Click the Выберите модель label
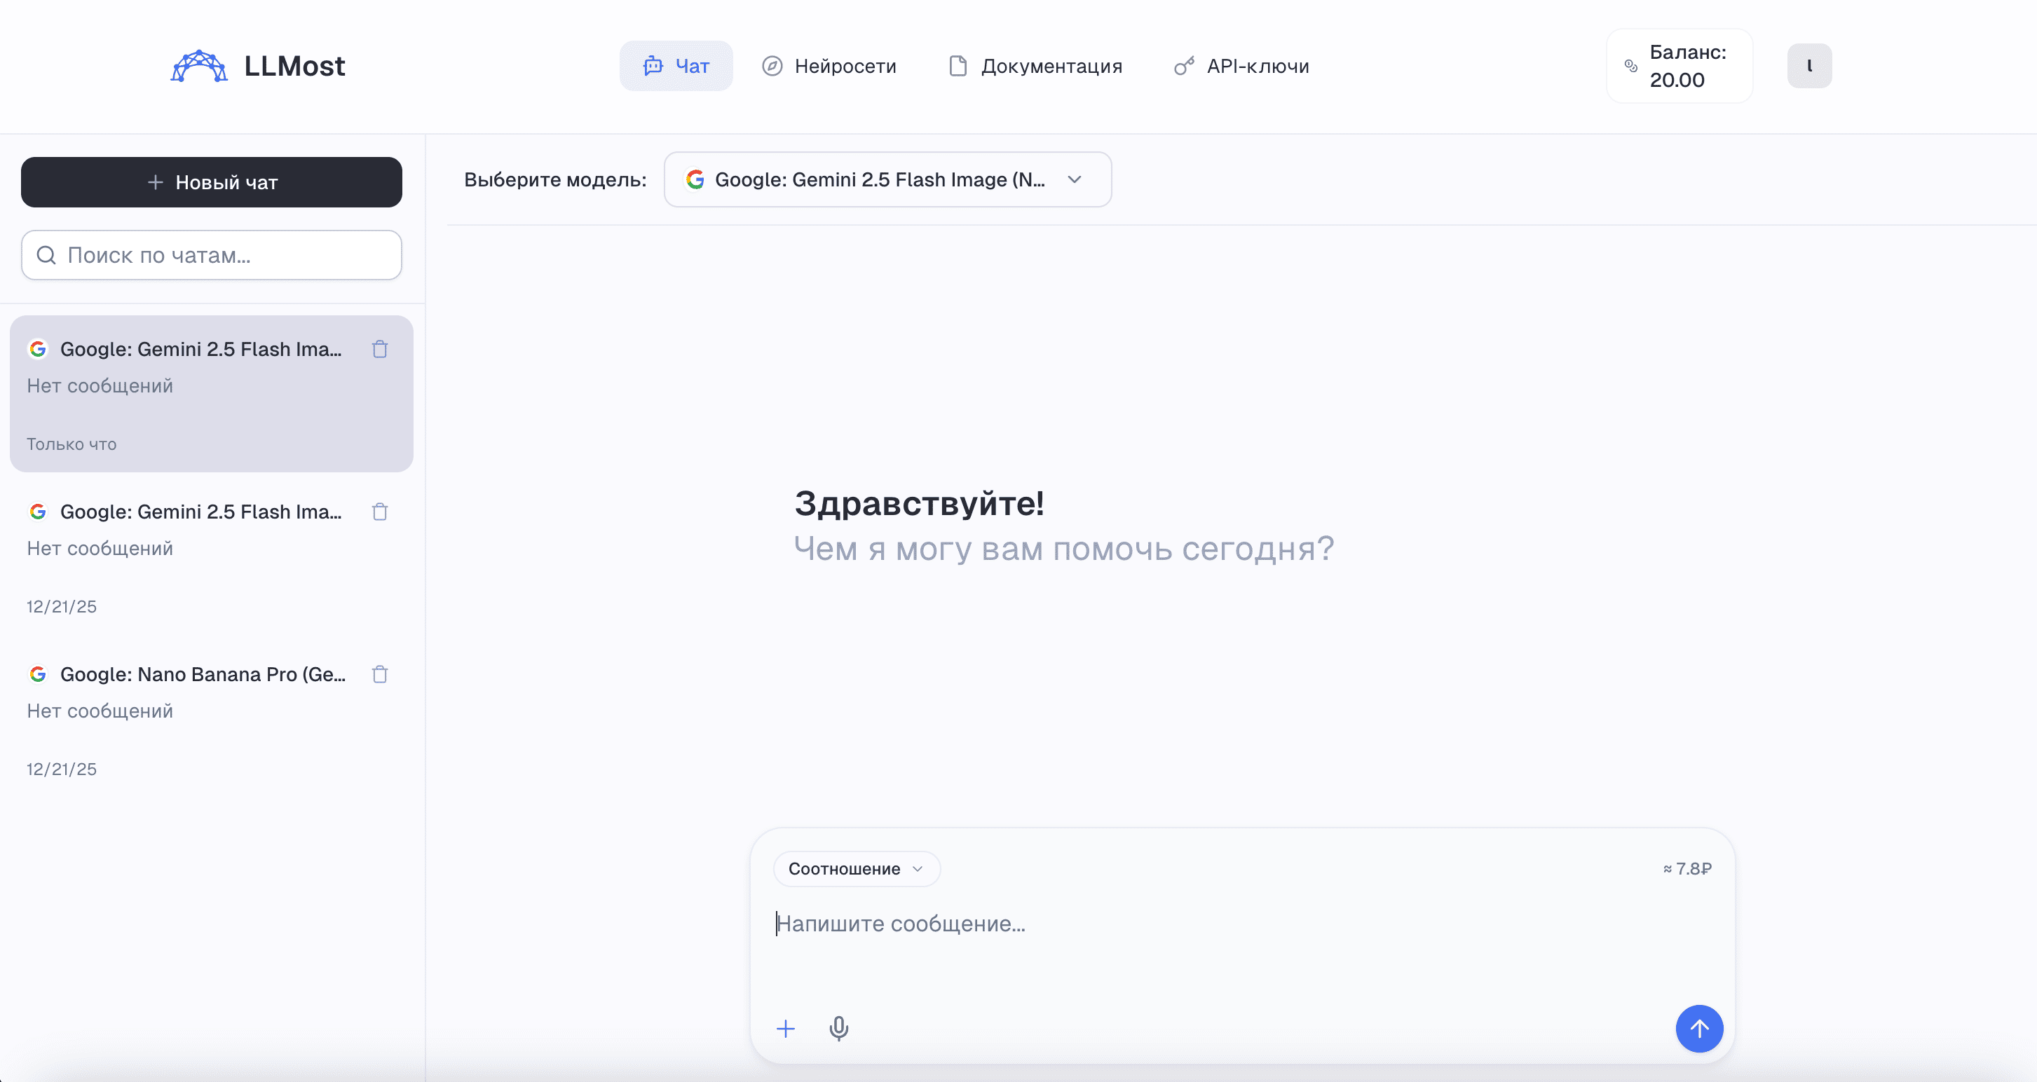Viewport: 2037px width, 1082px height. [555, 179]
